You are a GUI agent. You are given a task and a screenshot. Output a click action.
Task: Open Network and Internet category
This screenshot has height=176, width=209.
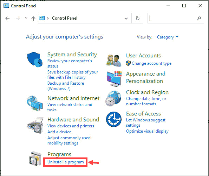point(73,98)
